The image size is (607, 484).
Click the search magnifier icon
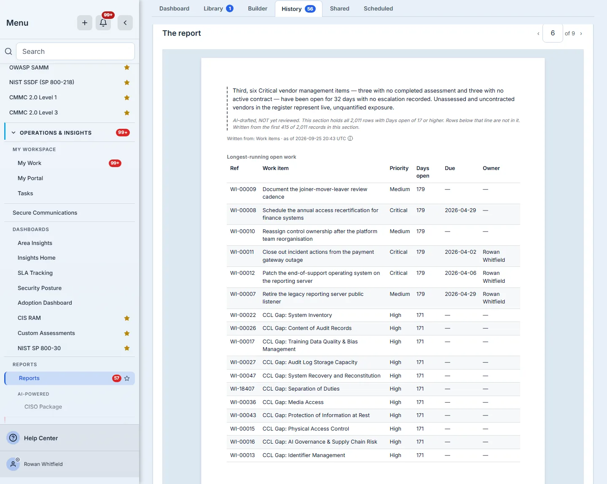click(8, 51)
